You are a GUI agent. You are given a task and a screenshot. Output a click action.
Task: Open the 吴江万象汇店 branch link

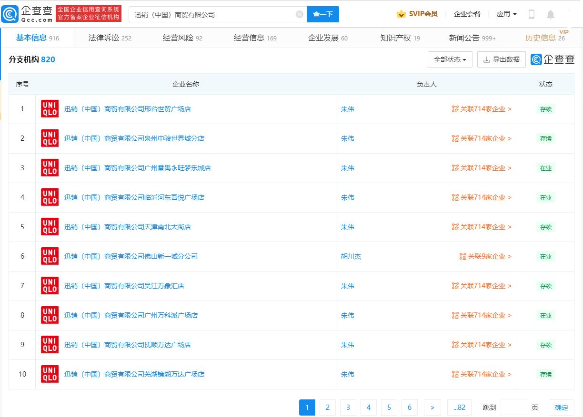[124, 286]
